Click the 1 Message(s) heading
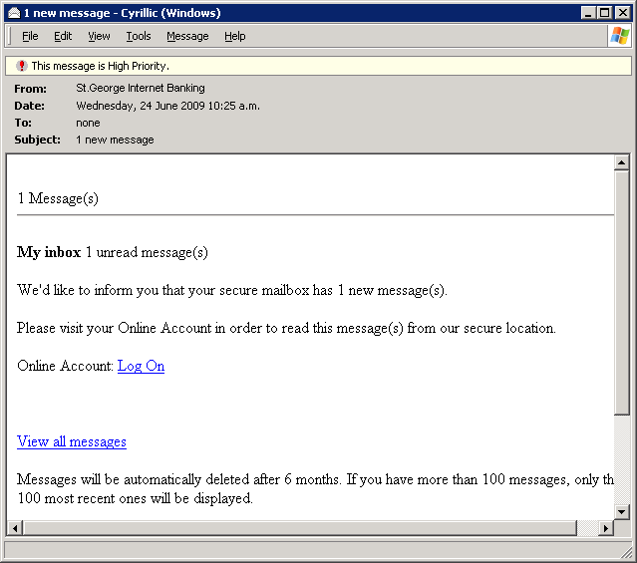This screenshot has width=637, height=563. tap(58, 198)
